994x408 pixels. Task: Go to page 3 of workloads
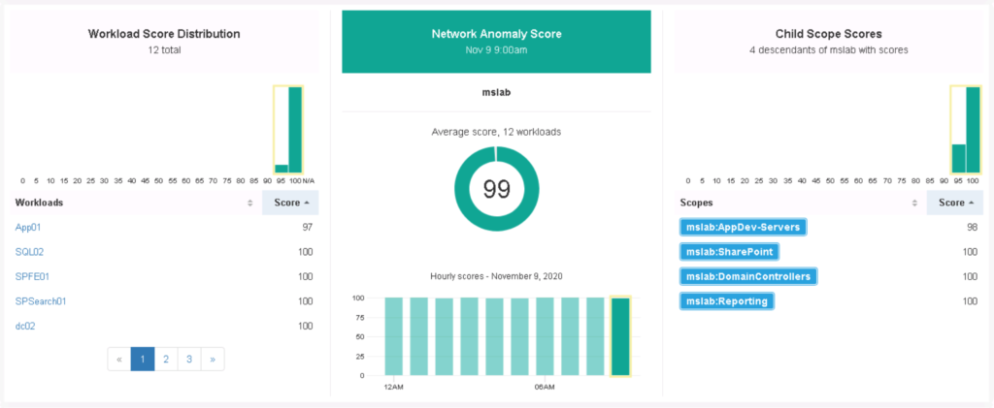pos(189,359)
